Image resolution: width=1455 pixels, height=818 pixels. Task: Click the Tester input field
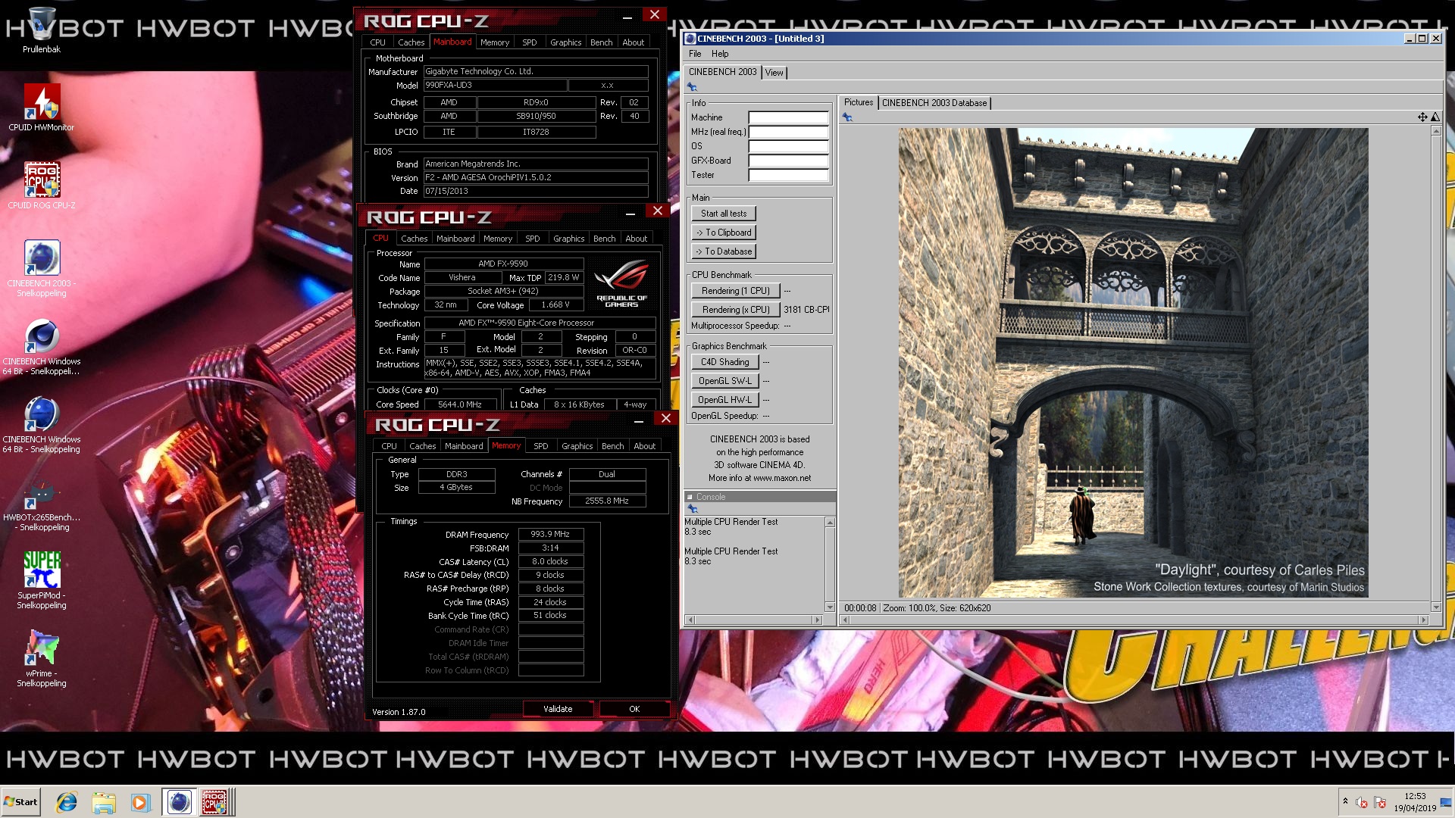pos(788,175)
